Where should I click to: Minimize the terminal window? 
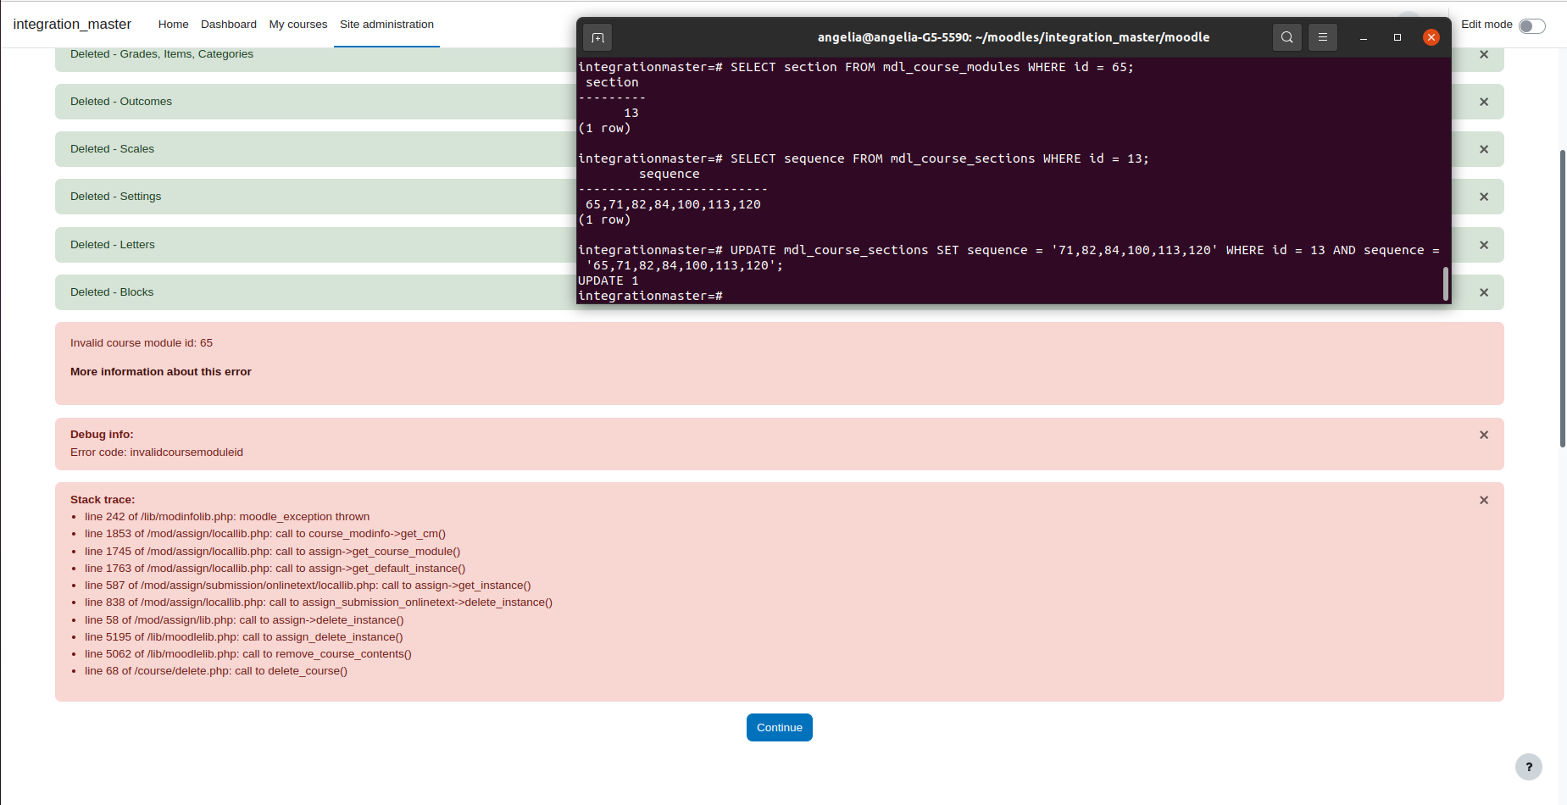(x=1364, y=37)
